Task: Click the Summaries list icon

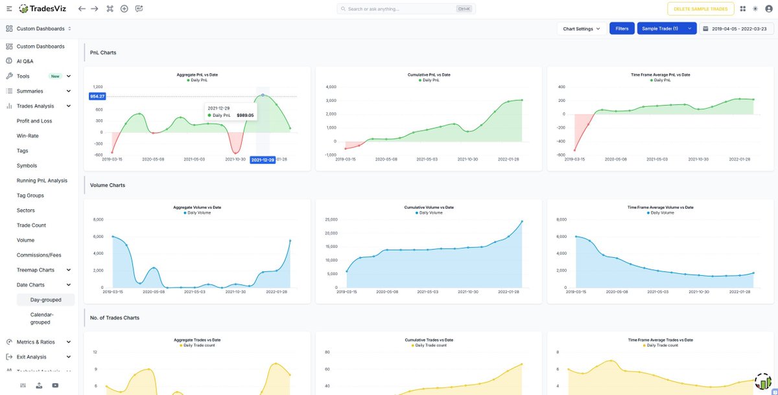Action: [9, 91]
